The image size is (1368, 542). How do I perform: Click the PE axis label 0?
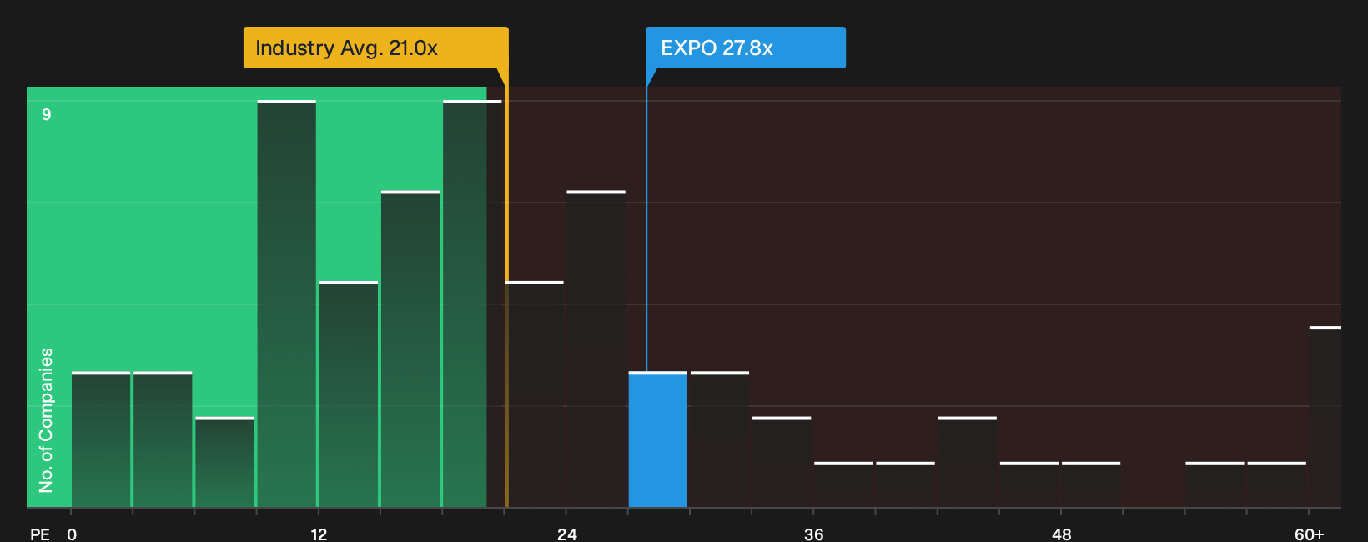[72, 534]
